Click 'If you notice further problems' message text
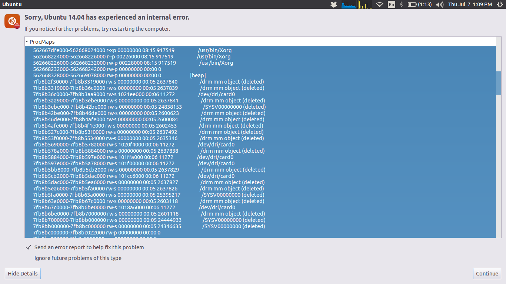The height and width of the screenshot is (284, 506). pyautogui.click(x=97, y=28)
